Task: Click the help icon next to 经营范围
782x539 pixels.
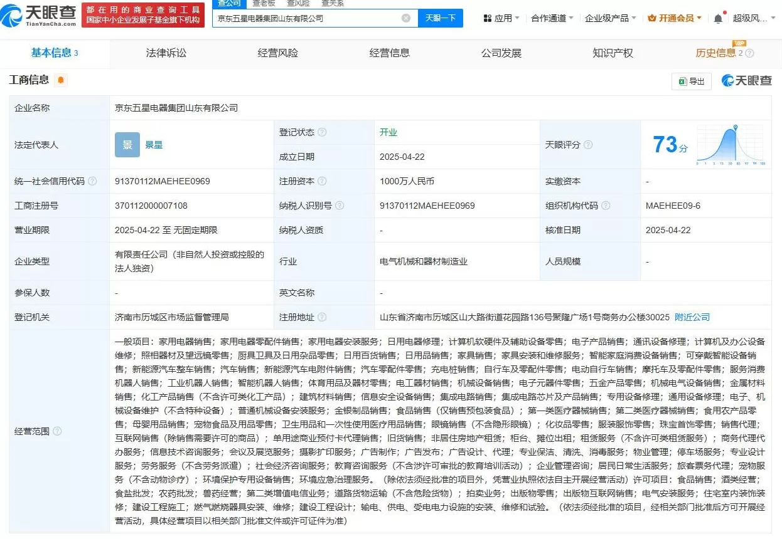Action: point(57,431)
